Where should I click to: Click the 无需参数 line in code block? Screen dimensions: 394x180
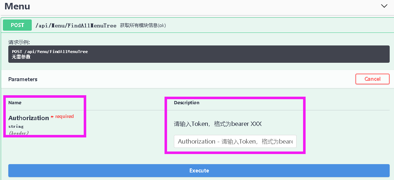coord(21,57)
